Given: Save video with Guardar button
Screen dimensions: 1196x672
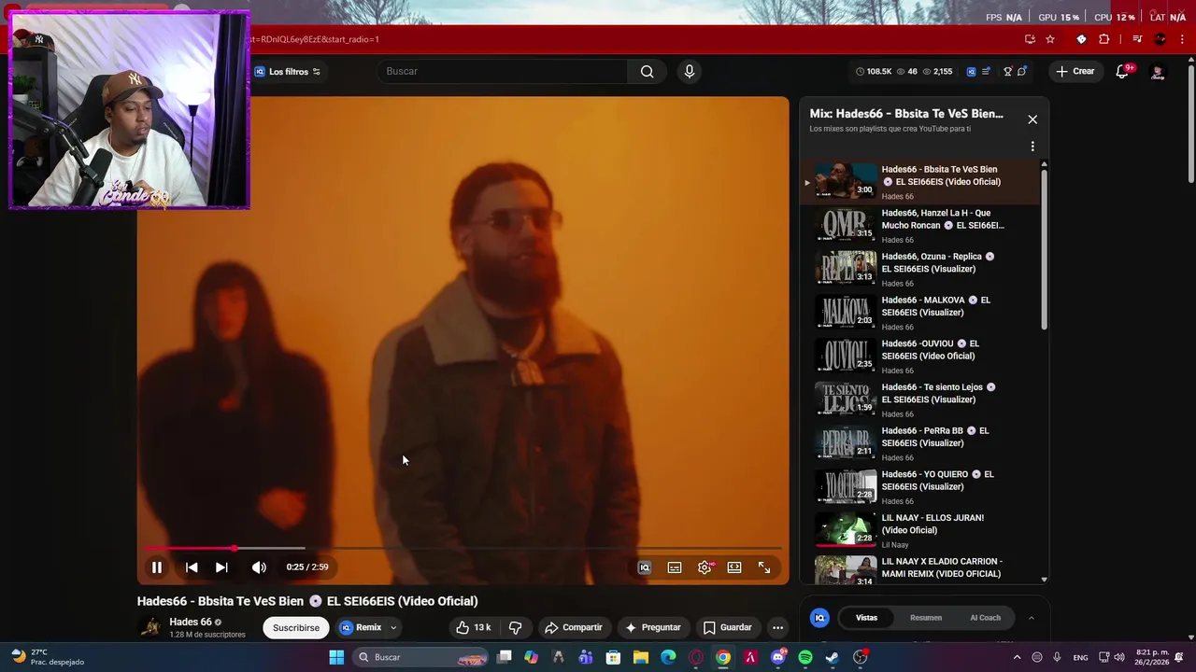Looking at the screenshot, I should point(727,627).
